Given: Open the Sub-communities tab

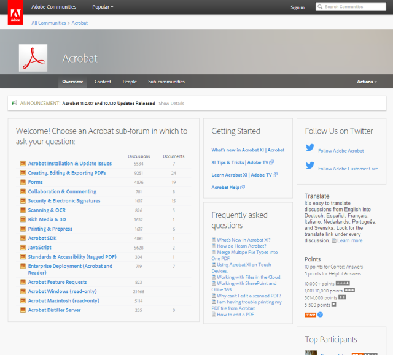Looking at the screenshot, I should tap(166, 82).
